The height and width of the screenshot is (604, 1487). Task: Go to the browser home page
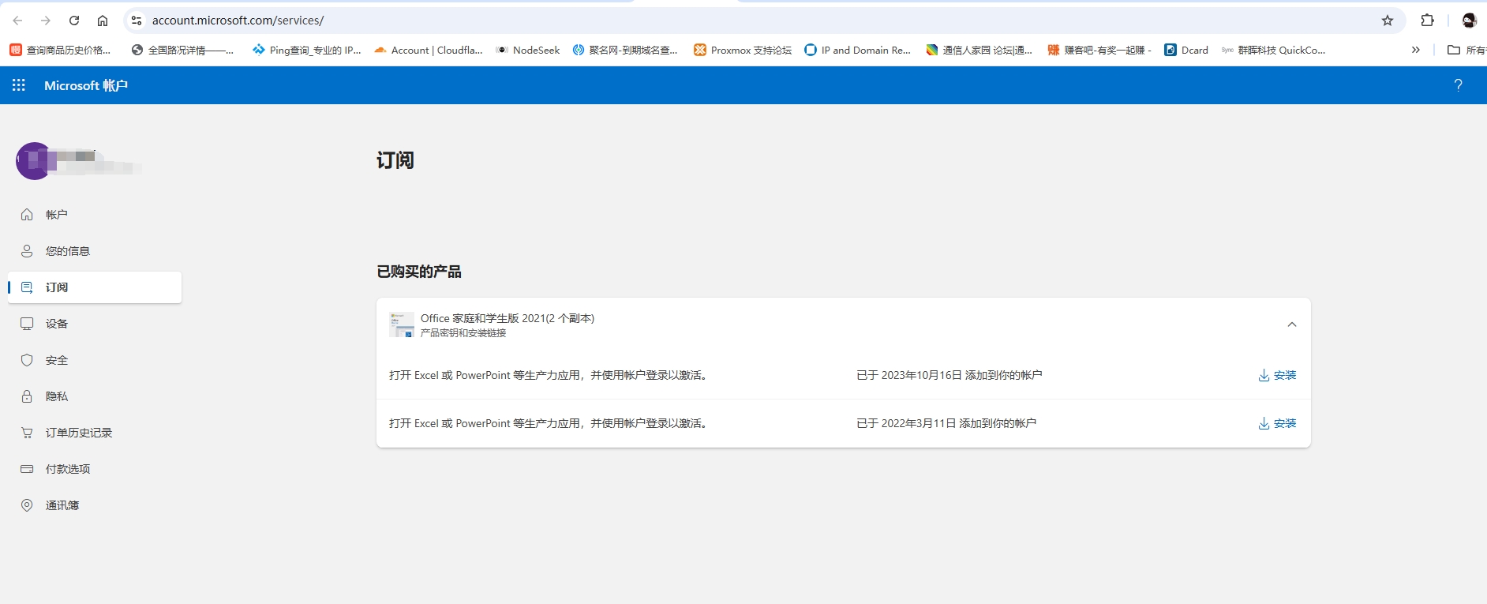103,21
